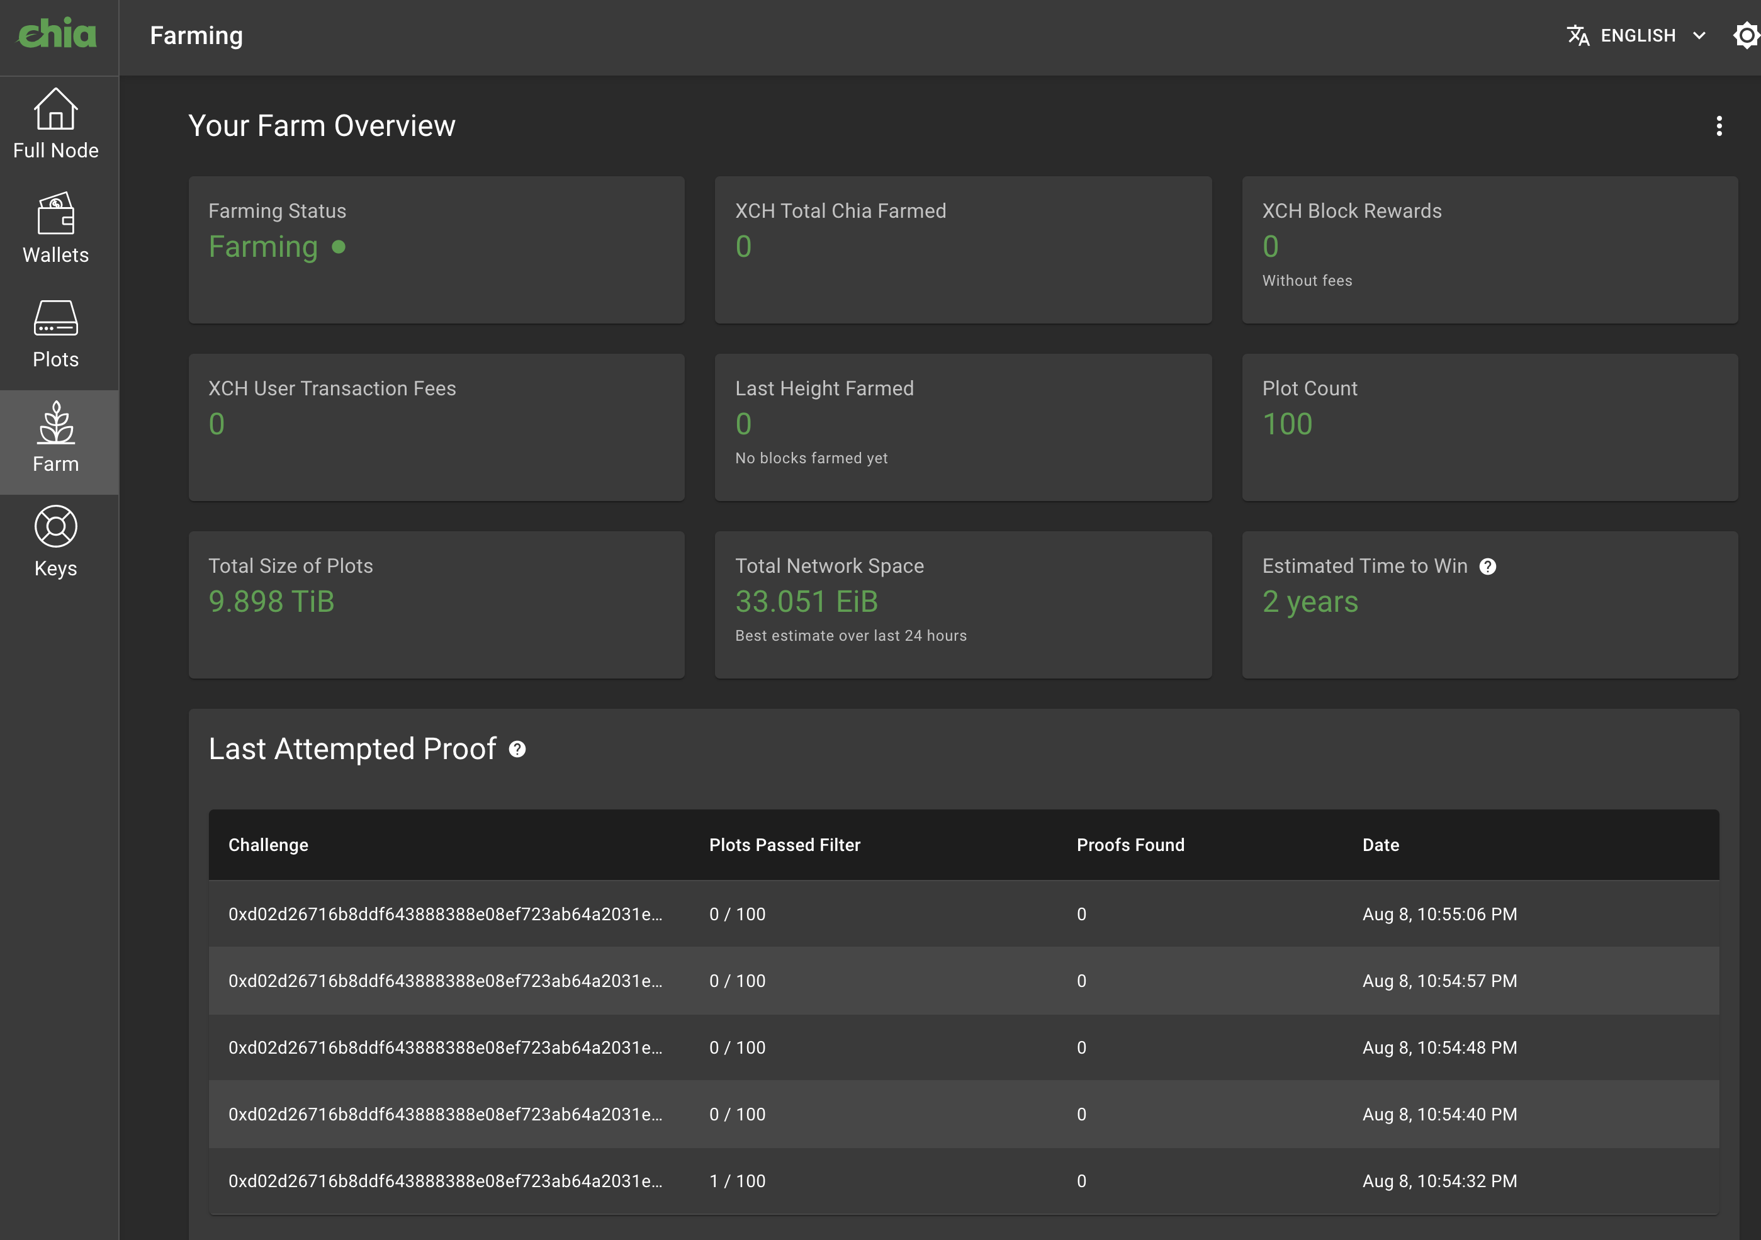Click the Farming Status label
Viewport: 1761px width, 1240px height.
(278, 211)
